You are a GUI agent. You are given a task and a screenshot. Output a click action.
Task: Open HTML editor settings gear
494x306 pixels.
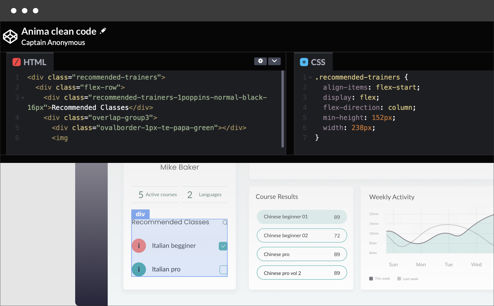pos(260,61)
